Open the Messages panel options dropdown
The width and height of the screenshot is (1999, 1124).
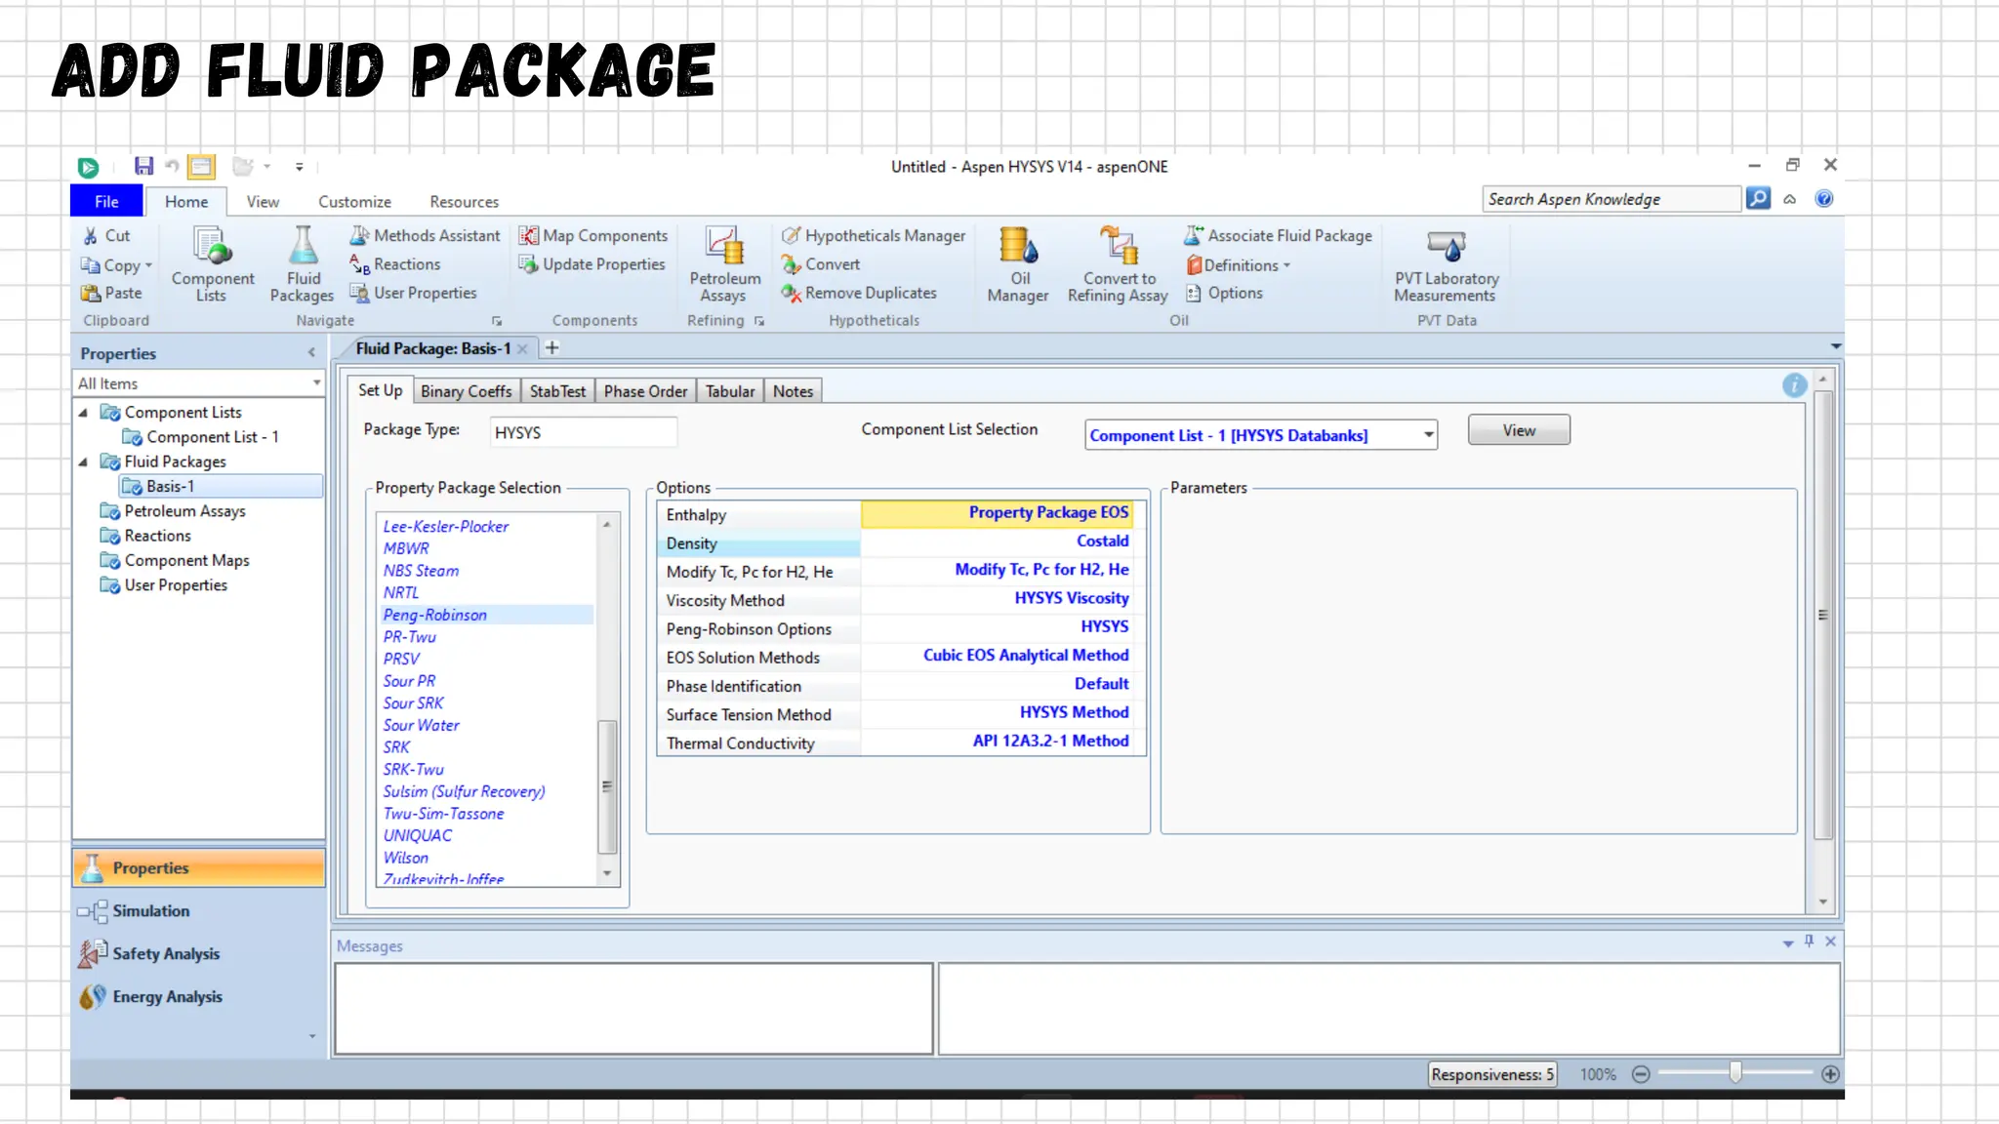coord(1787,943)
